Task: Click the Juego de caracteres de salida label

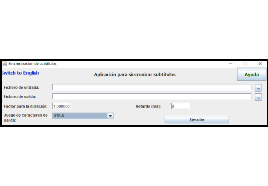Action: [26, 118]
